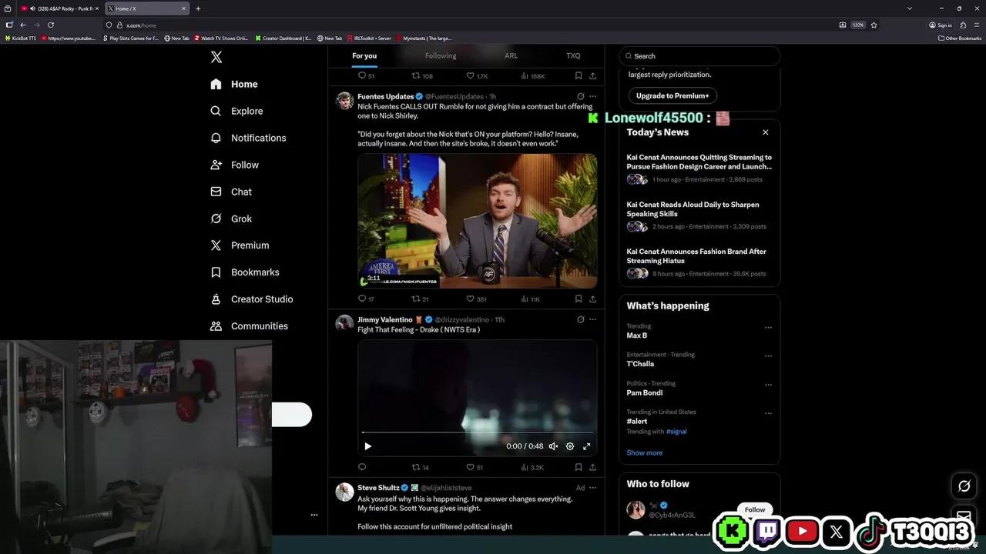This screenshot has width=986, height=554.
Task: Bookmark the Fuentes Updates post
Action: coord(578,299)
